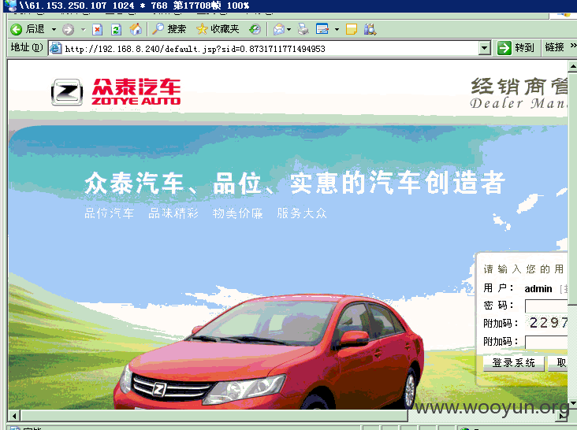The width and height of the screenshot is (577, 430).
Task: Open the Mail dropdown arrow
Action: click(x=288, y=29)
